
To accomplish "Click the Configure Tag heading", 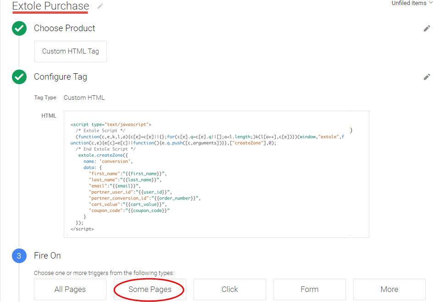I will [61, 77].
